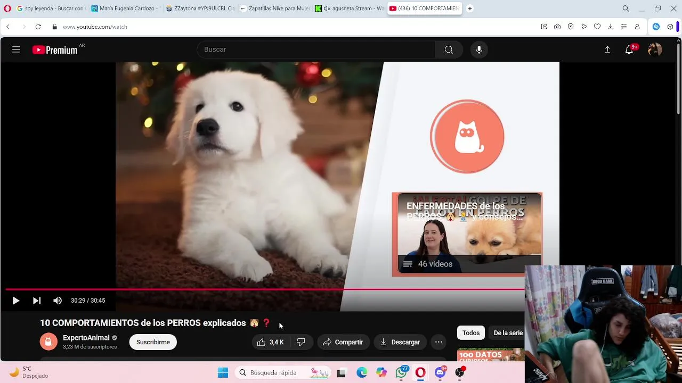Viewport: 682px width, 383px height.
Task: Add to bookmarks with heart icon
Action: (597, 27)
